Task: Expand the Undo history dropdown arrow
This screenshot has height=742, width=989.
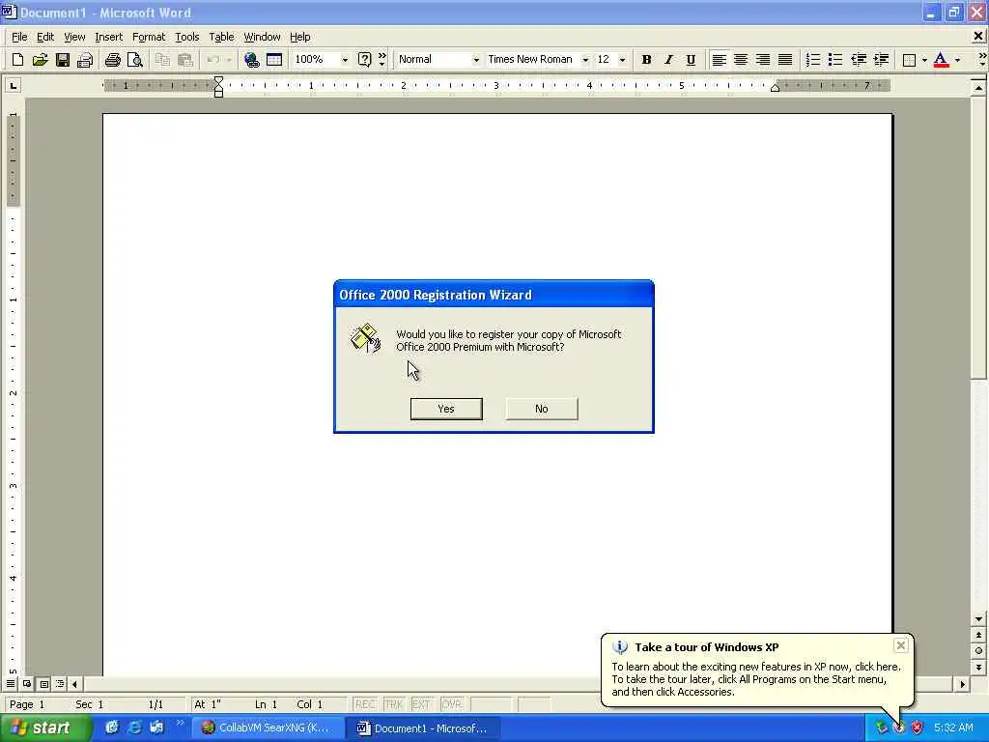Action: (x=228, y=60)
